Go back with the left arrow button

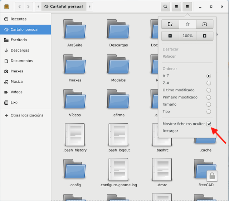click(x=19, y=6)
